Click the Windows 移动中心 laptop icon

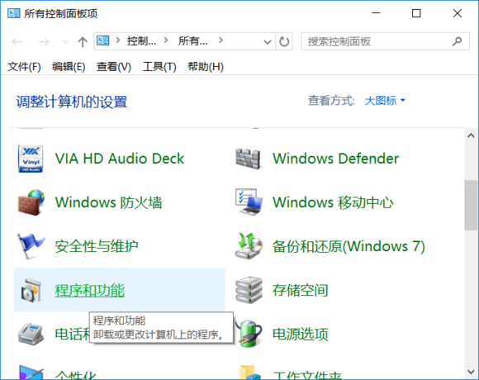tap(249, 202)
